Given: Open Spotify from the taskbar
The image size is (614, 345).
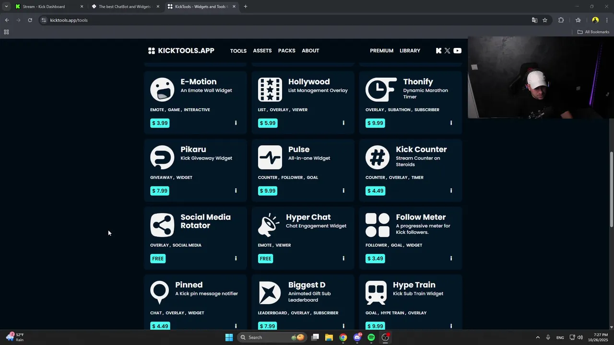Looking at the screenshot, I should pyautogui.click(x=371, y=337).
